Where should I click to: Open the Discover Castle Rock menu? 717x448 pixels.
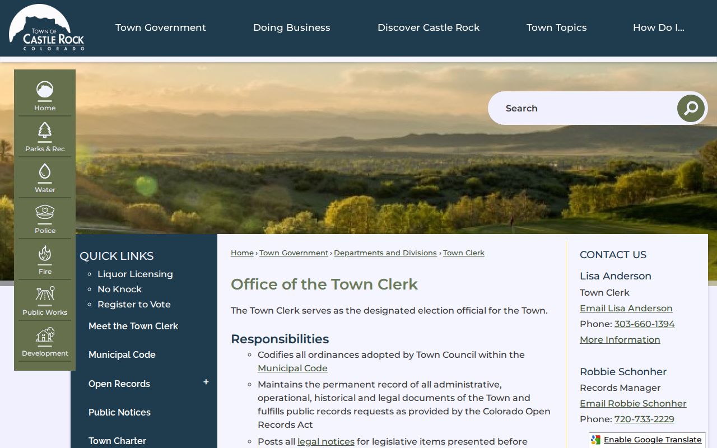[429, 27]
